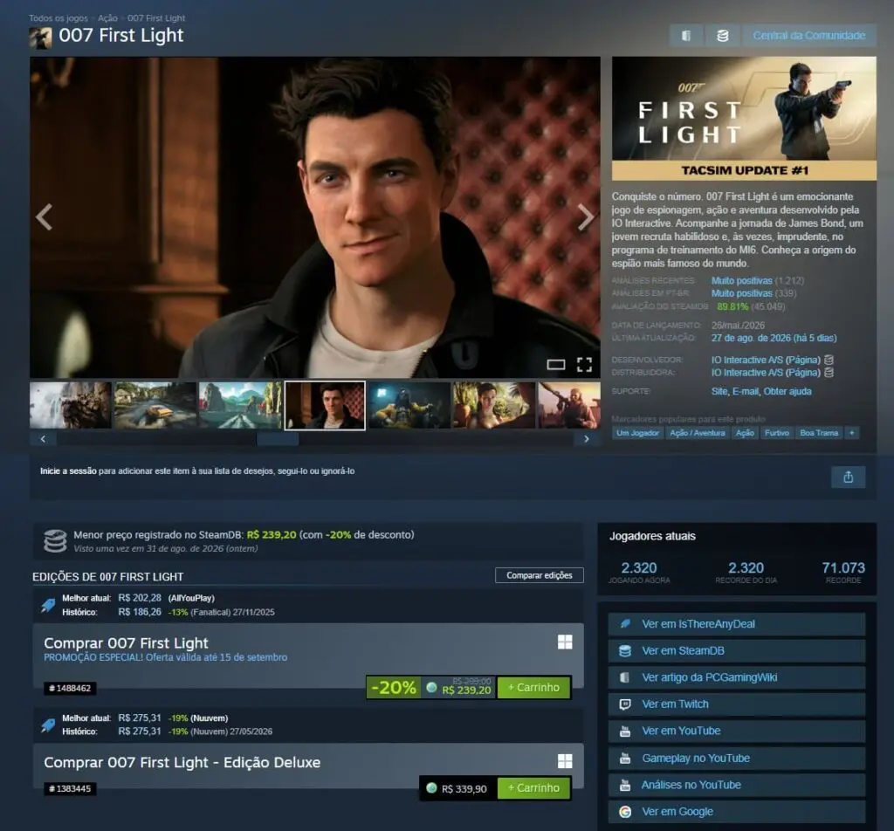Select the dark blue masked figure thumbnail

pos(409,405)
